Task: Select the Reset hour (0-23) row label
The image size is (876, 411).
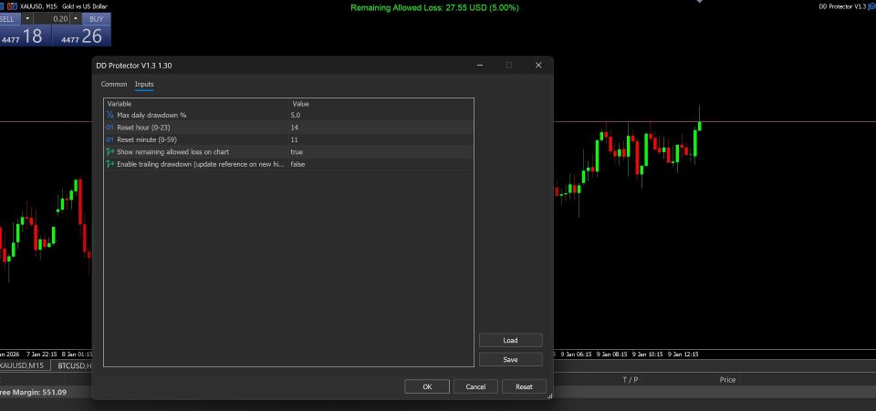Action: point(143,128)
